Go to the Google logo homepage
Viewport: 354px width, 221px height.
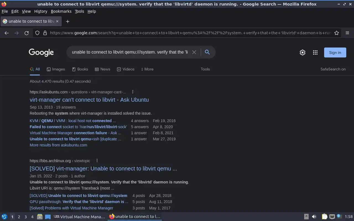click(41, 52)
